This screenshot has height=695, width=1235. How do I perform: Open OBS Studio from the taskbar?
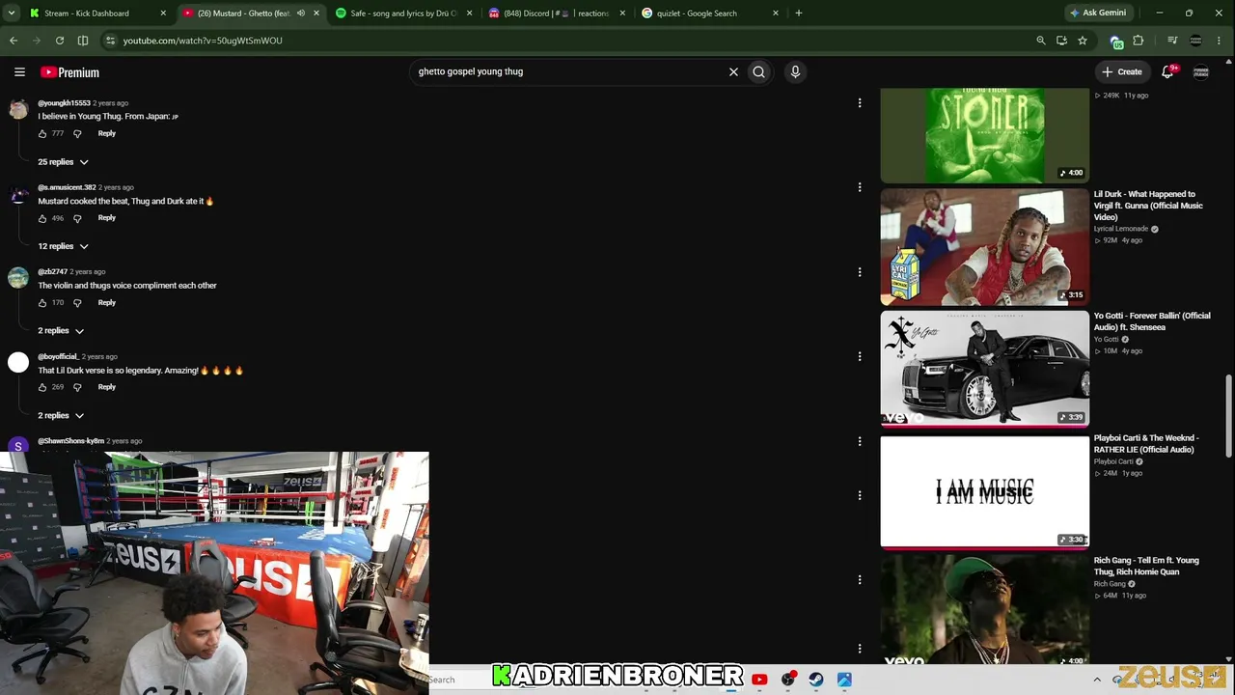point(788,680)
